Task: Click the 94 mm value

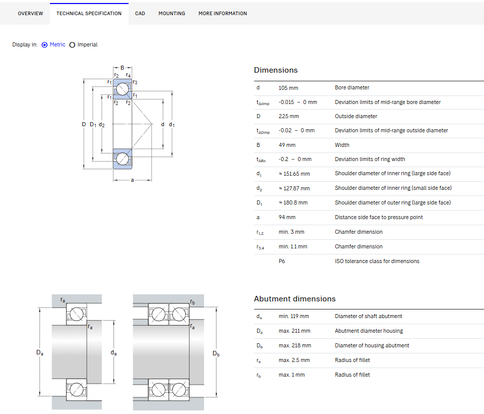Action: point(287,218)
